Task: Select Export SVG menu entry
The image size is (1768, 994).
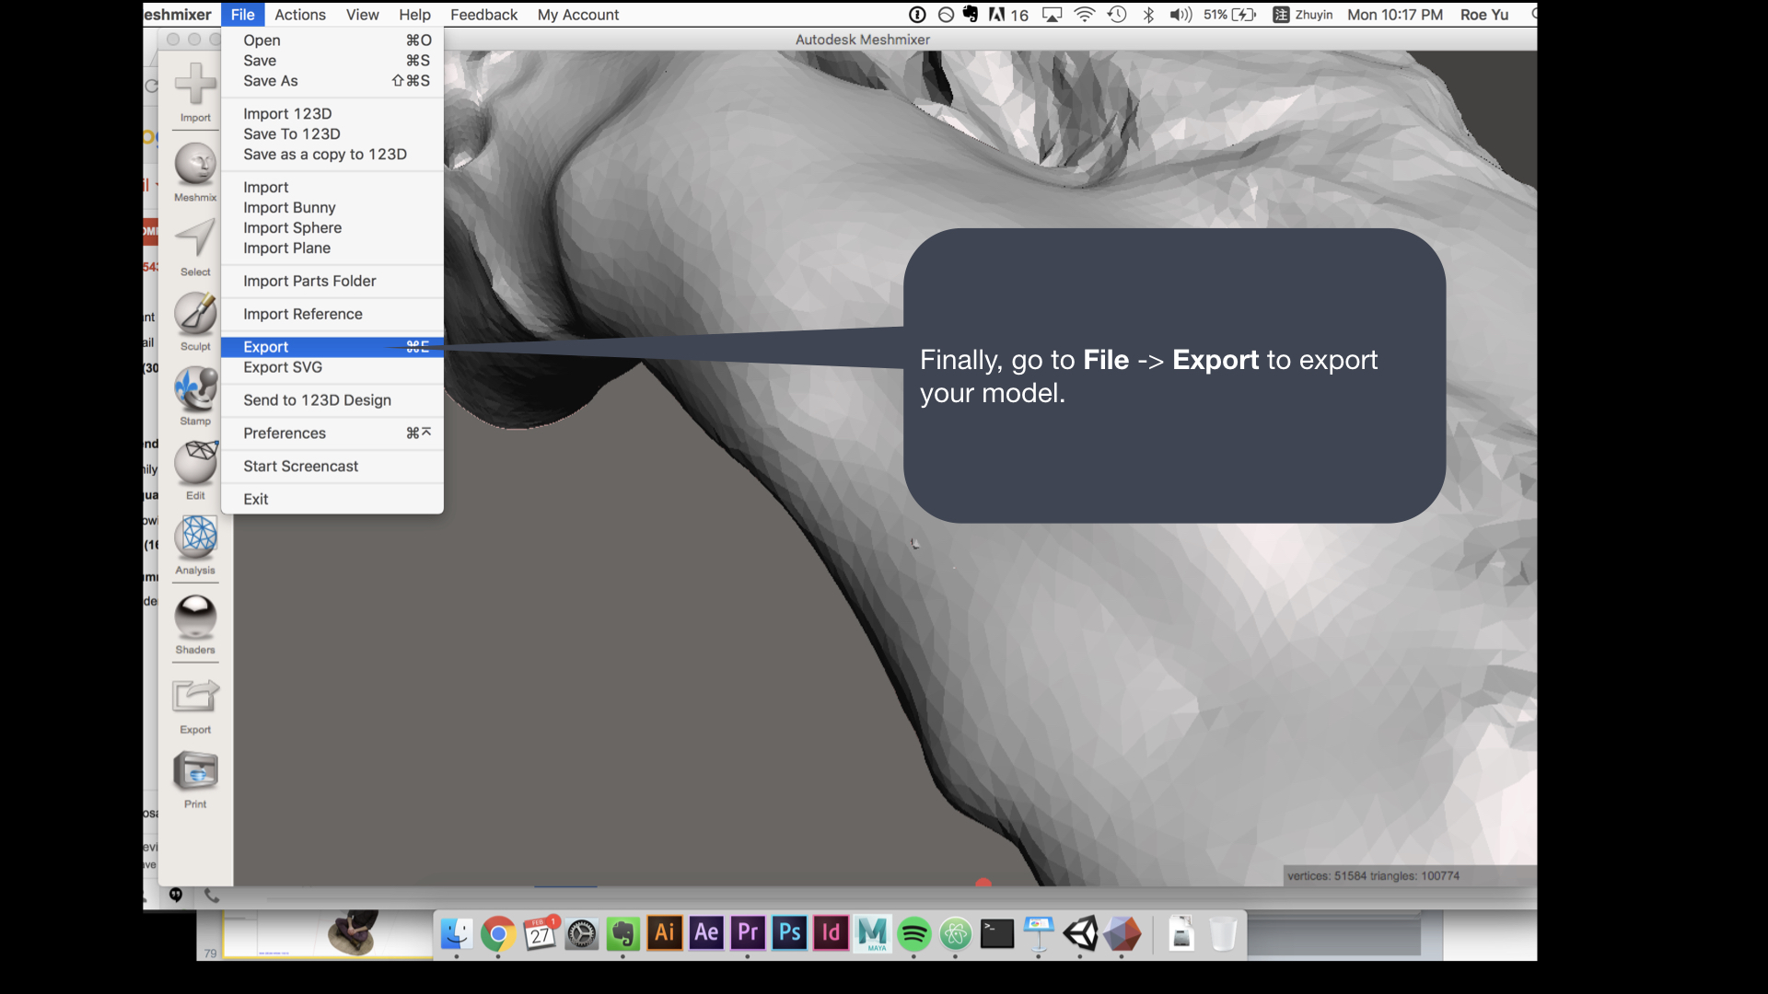Action: coord(283,367)
